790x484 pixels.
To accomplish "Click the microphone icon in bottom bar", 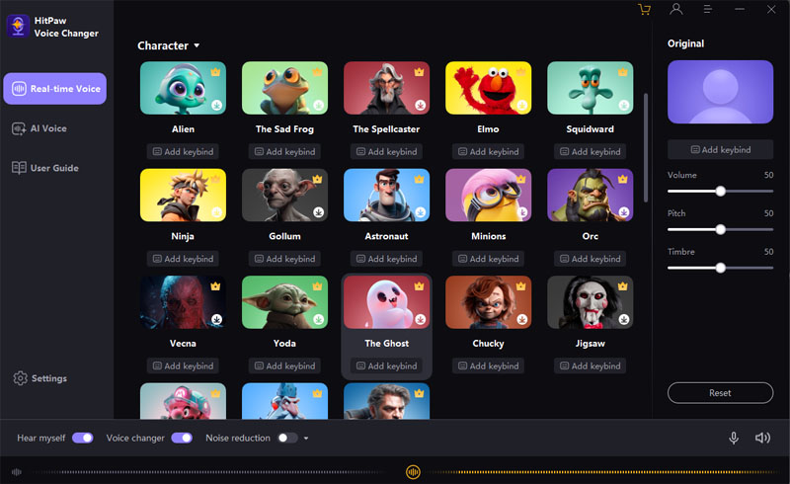I will (734, 438).
